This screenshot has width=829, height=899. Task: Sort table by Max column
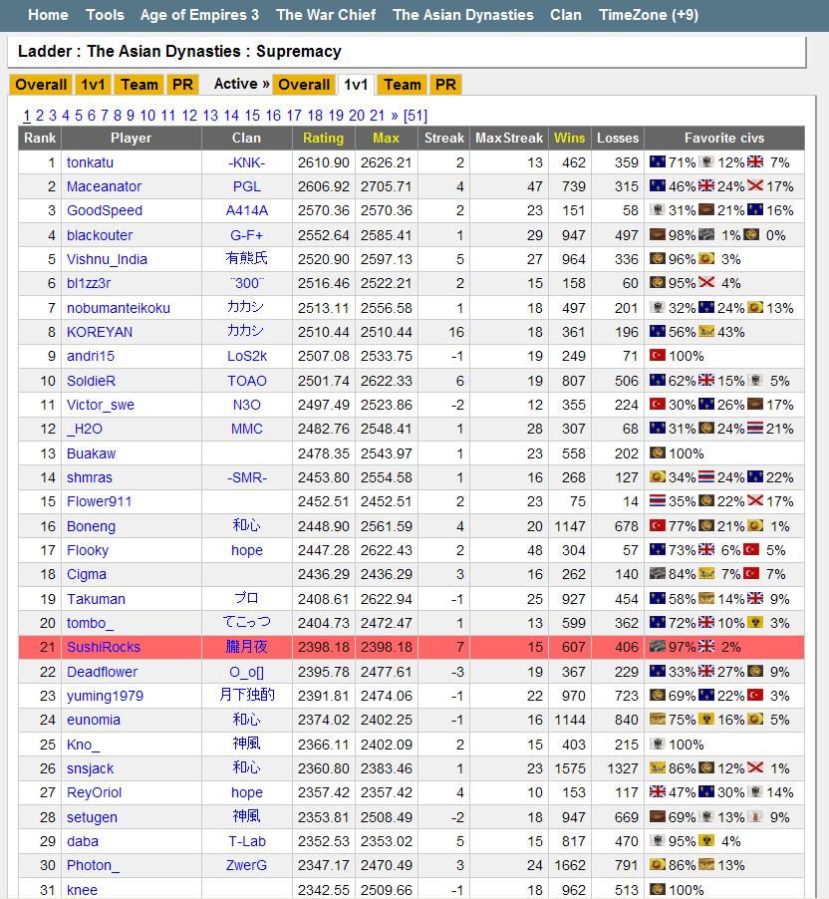click(386, 139)
